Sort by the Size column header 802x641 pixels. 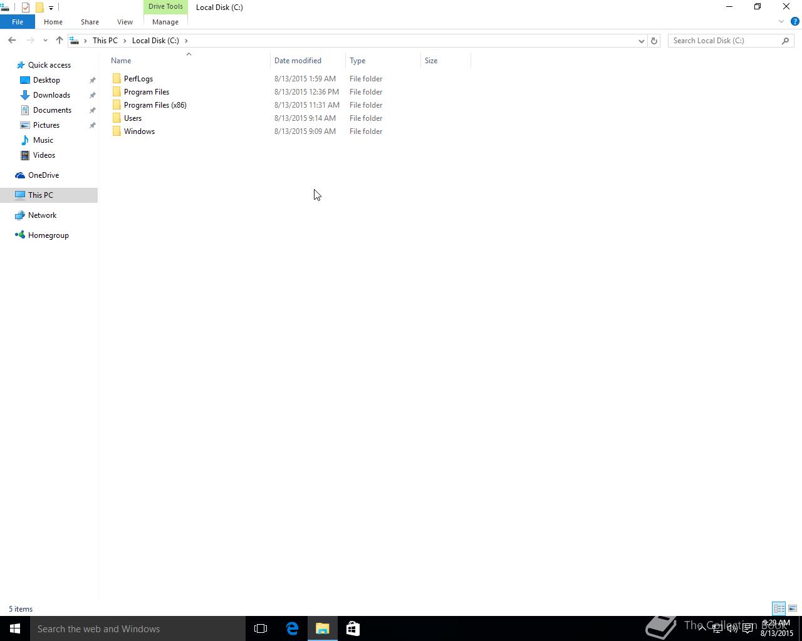tap(445, 61)
